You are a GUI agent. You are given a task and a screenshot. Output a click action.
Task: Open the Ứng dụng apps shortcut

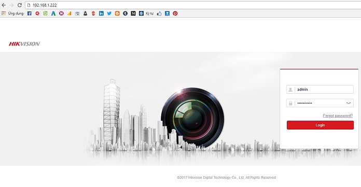coord(12,13)
